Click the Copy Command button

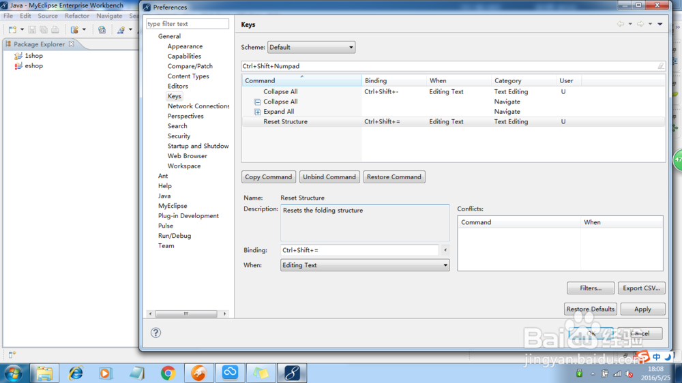point(268,177)
